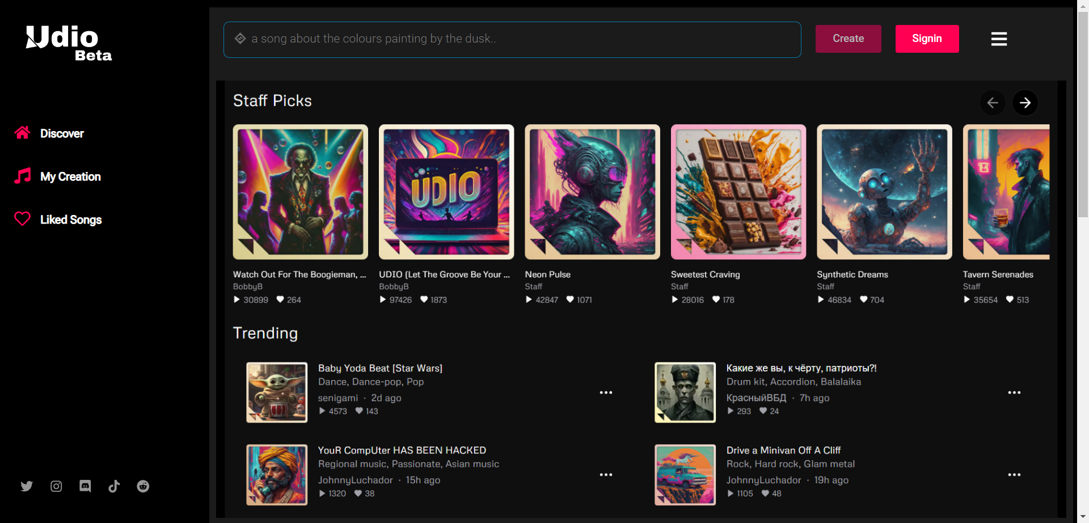Click the Regional music, Passionate, Asian music tags
This screenshot has width=1089, height=523.
408,464
